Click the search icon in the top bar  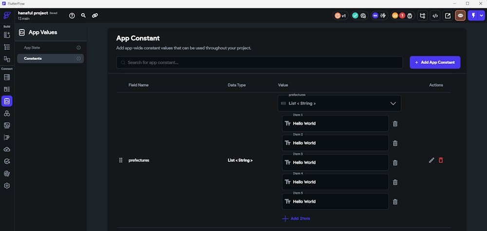pos(83,16)
